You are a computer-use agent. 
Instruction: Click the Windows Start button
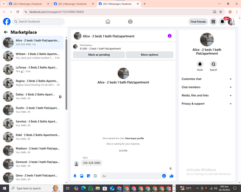4,188
